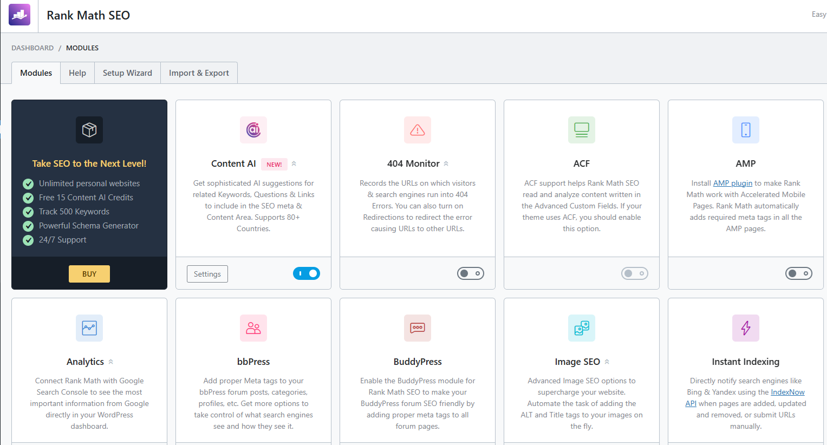Image resolution: width=827 pixels, height=445 pixels.
Task: Click the Rank Math SEO logo icon
Action: [x=19, y=15]
